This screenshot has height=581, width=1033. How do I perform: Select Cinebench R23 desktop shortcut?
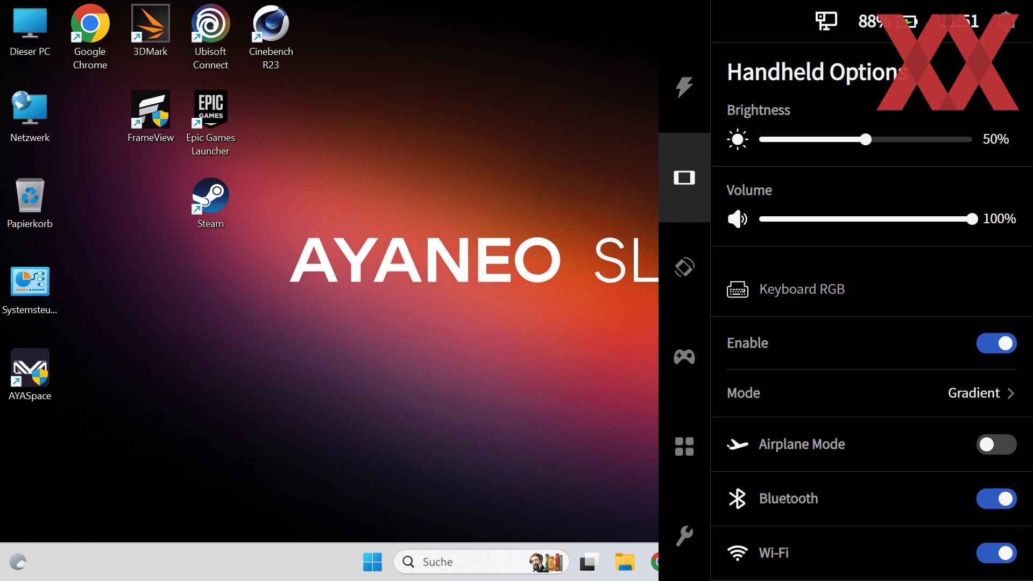click(x=271, y=38)
